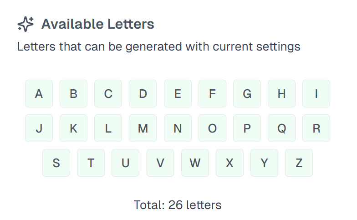Select the letter G tile
The image size is (357, 220).
click(x=247, y=94)
